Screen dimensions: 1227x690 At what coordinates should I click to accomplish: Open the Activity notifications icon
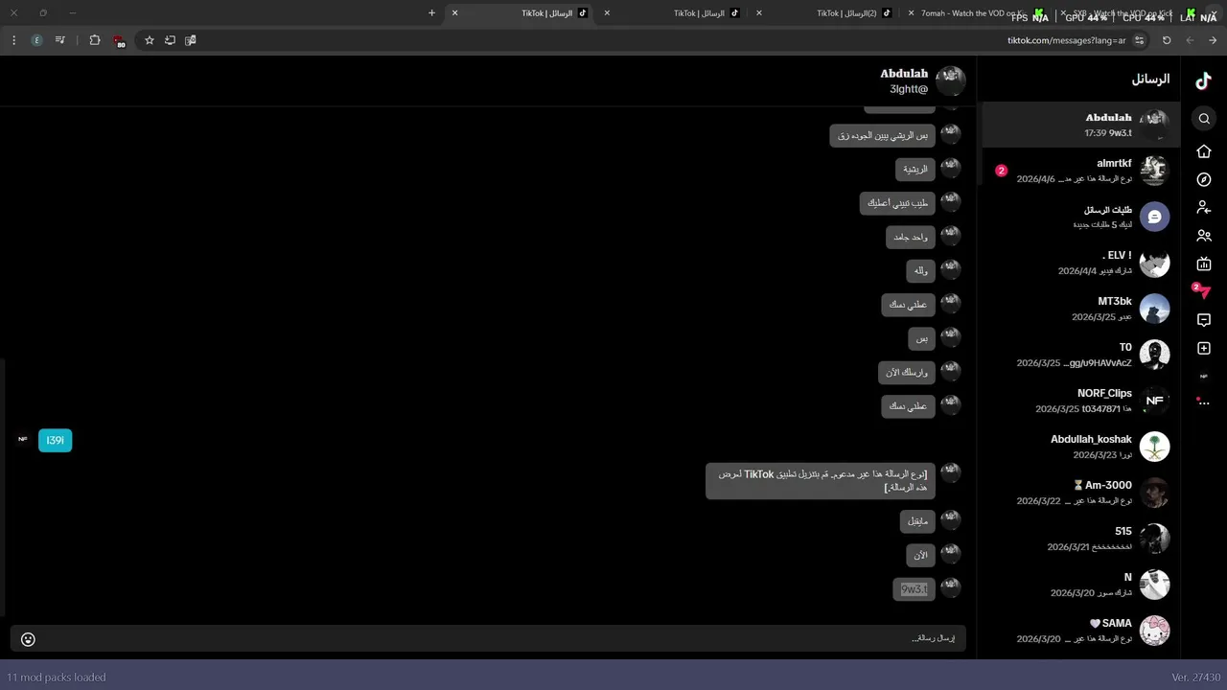click(1204, 320)
